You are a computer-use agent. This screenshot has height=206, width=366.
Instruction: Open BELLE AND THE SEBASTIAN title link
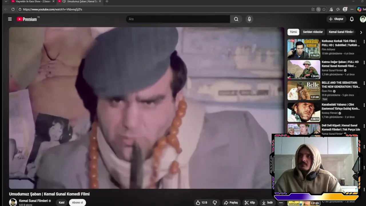click(341, 85)
